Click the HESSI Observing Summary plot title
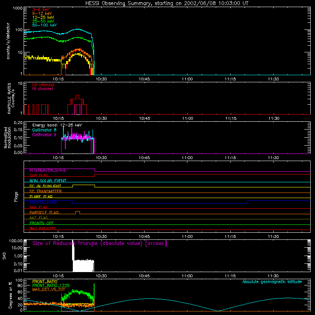Image resolution: width=315 pixels, height=315 pixels. 167,4
